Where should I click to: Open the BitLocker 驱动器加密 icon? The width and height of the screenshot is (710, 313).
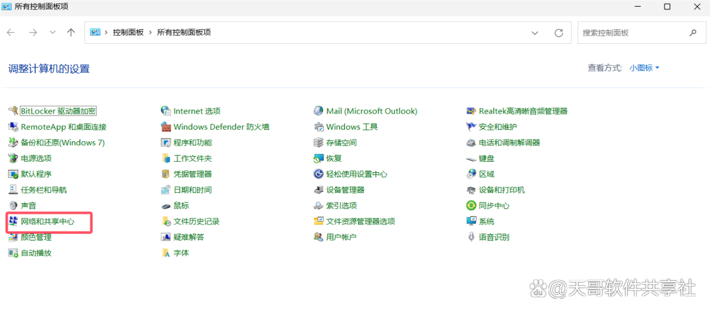[x=13, y=111]
